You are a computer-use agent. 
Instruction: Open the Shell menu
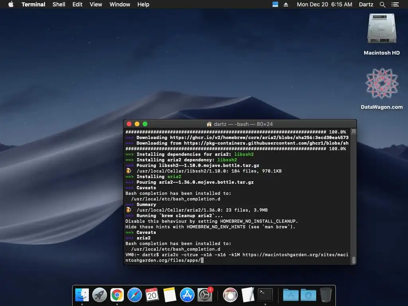[59, 4]
